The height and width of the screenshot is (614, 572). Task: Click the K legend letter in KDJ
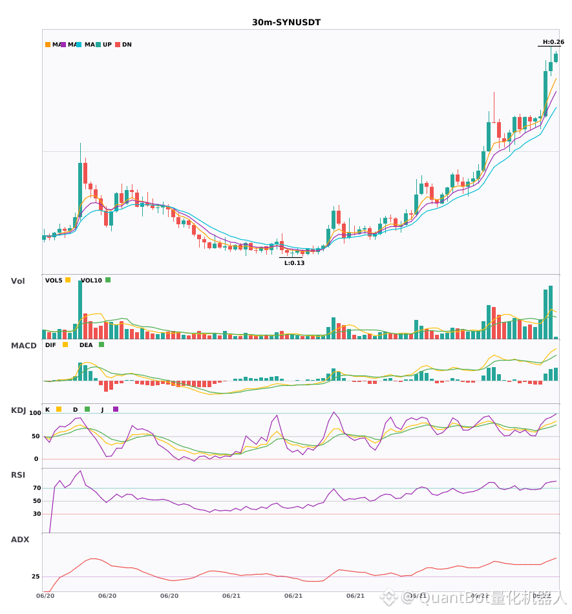[x=47, y=410]
